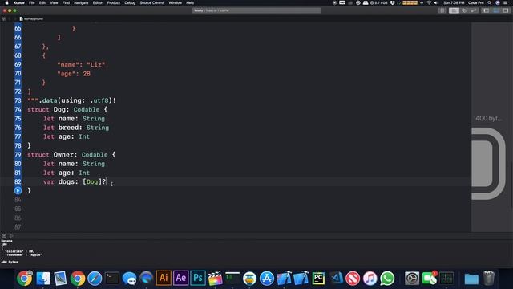This screenshot has width=513, height=289.
Task: Open Final Cut Pro from the dock
Action: click(x=215, y=279)
